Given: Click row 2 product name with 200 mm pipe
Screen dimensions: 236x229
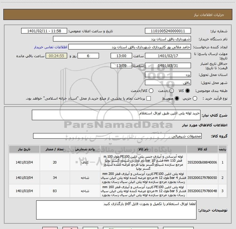Looking at the screenshot, I should pyautogui.click(x=143, y=178).
